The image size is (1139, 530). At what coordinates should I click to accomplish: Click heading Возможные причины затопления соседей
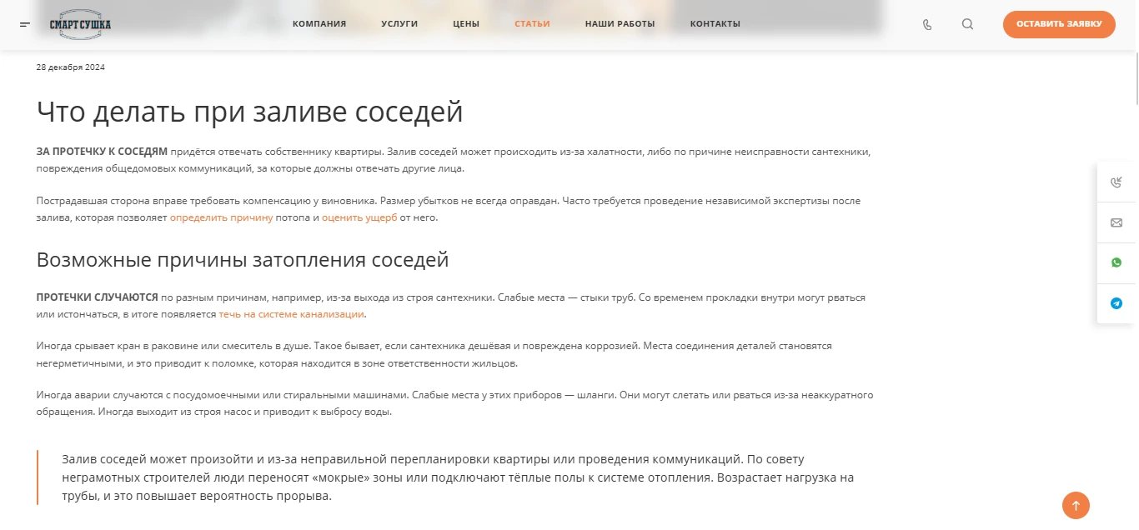[243, 260]
